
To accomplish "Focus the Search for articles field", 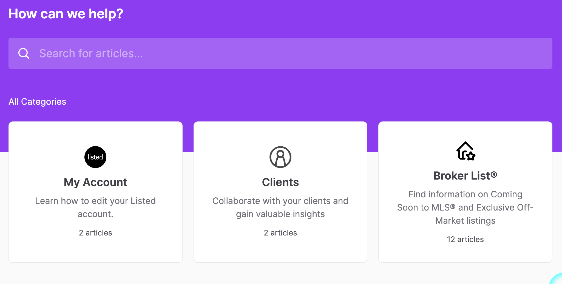I will click(x=280, y=53).
